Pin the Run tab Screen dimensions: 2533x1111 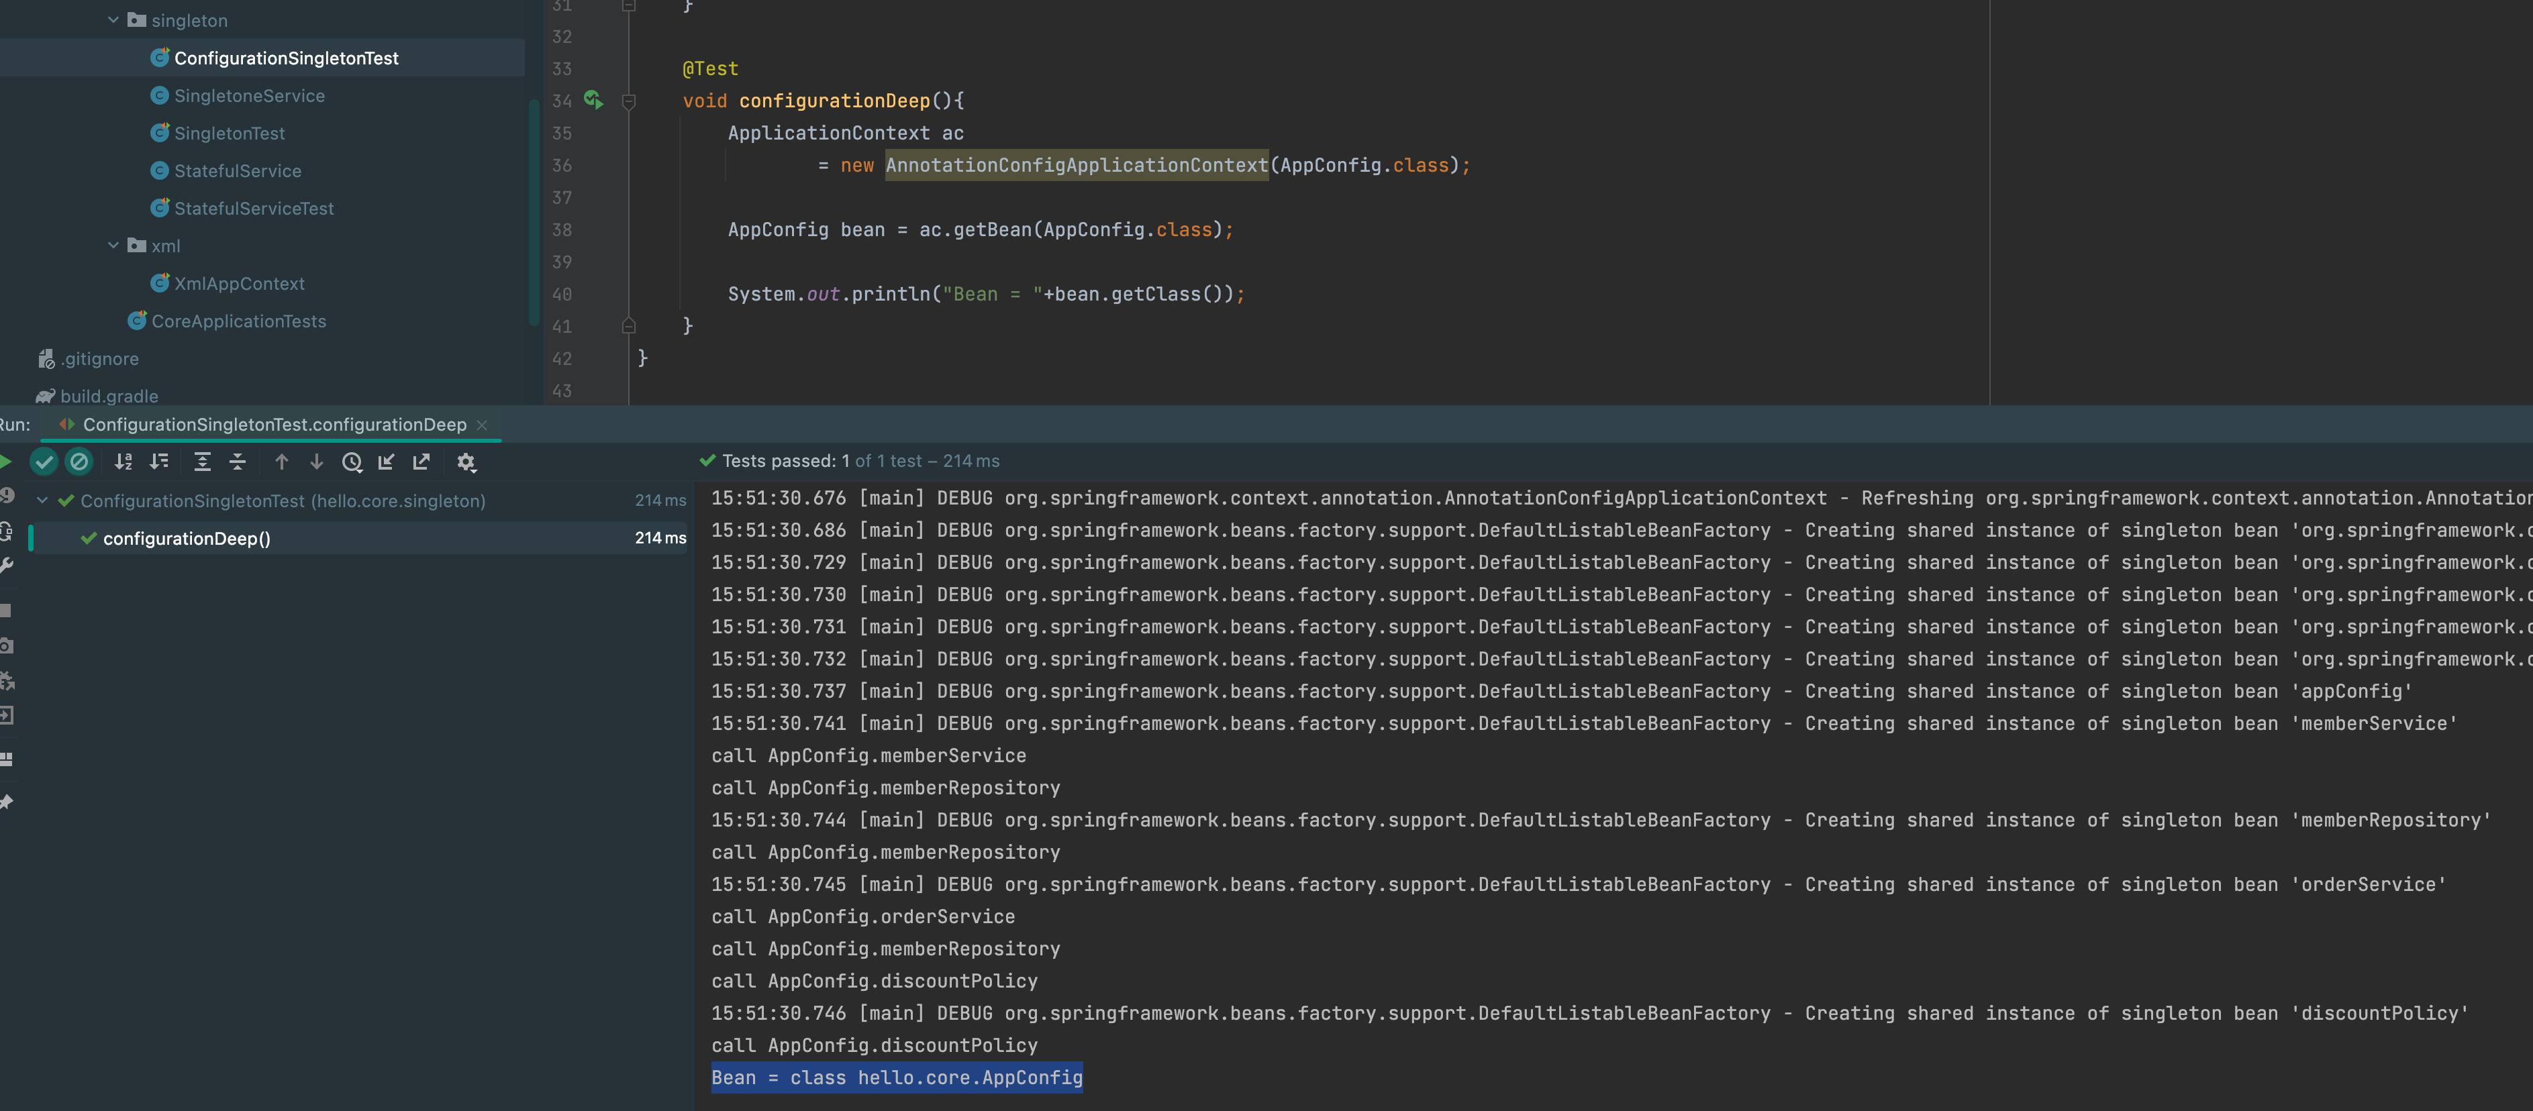pos(6,802)
